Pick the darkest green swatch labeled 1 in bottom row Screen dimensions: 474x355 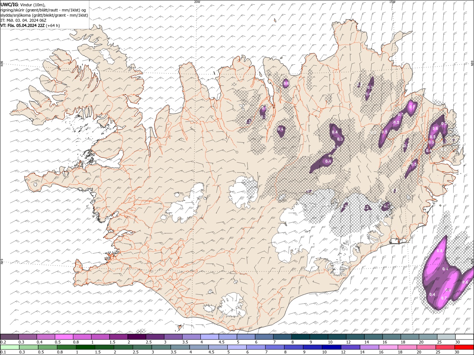85,347
